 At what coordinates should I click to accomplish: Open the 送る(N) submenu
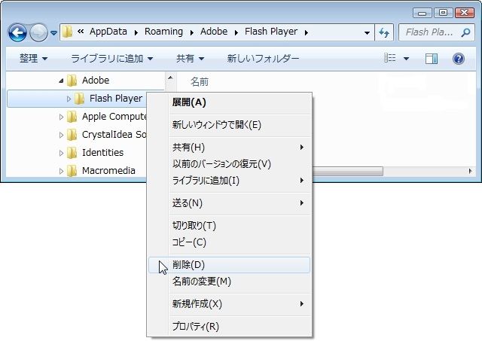pyautogui.click(x=229, y=203)
